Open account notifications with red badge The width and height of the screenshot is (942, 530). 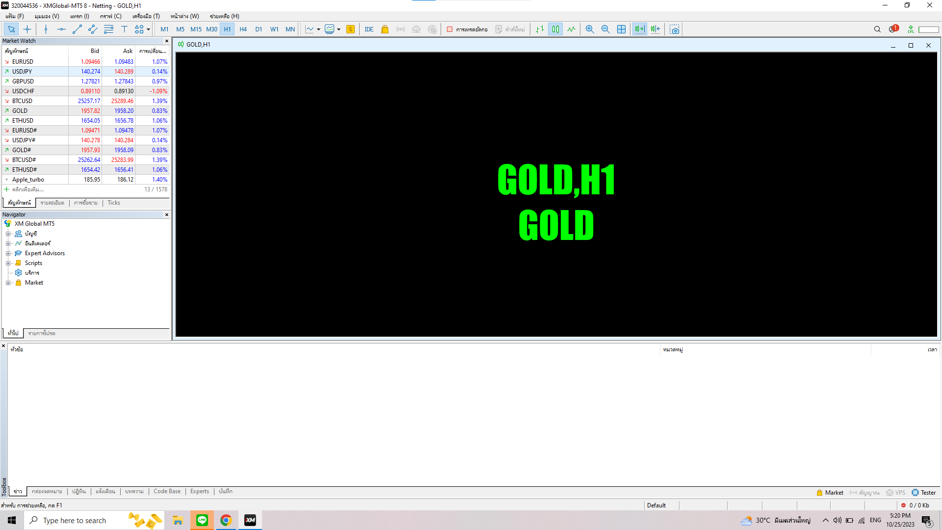[893, 29]
